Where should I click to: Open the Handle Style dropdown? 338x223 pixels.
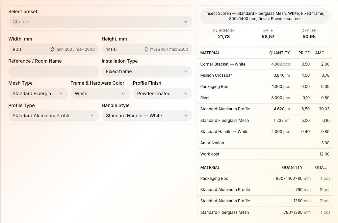pyautogui.click(x=147, y=116)
